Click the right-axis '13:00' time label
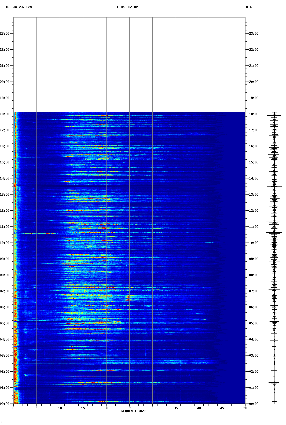The width and height of the screenshot is (286, 425). tap(254, 195)
